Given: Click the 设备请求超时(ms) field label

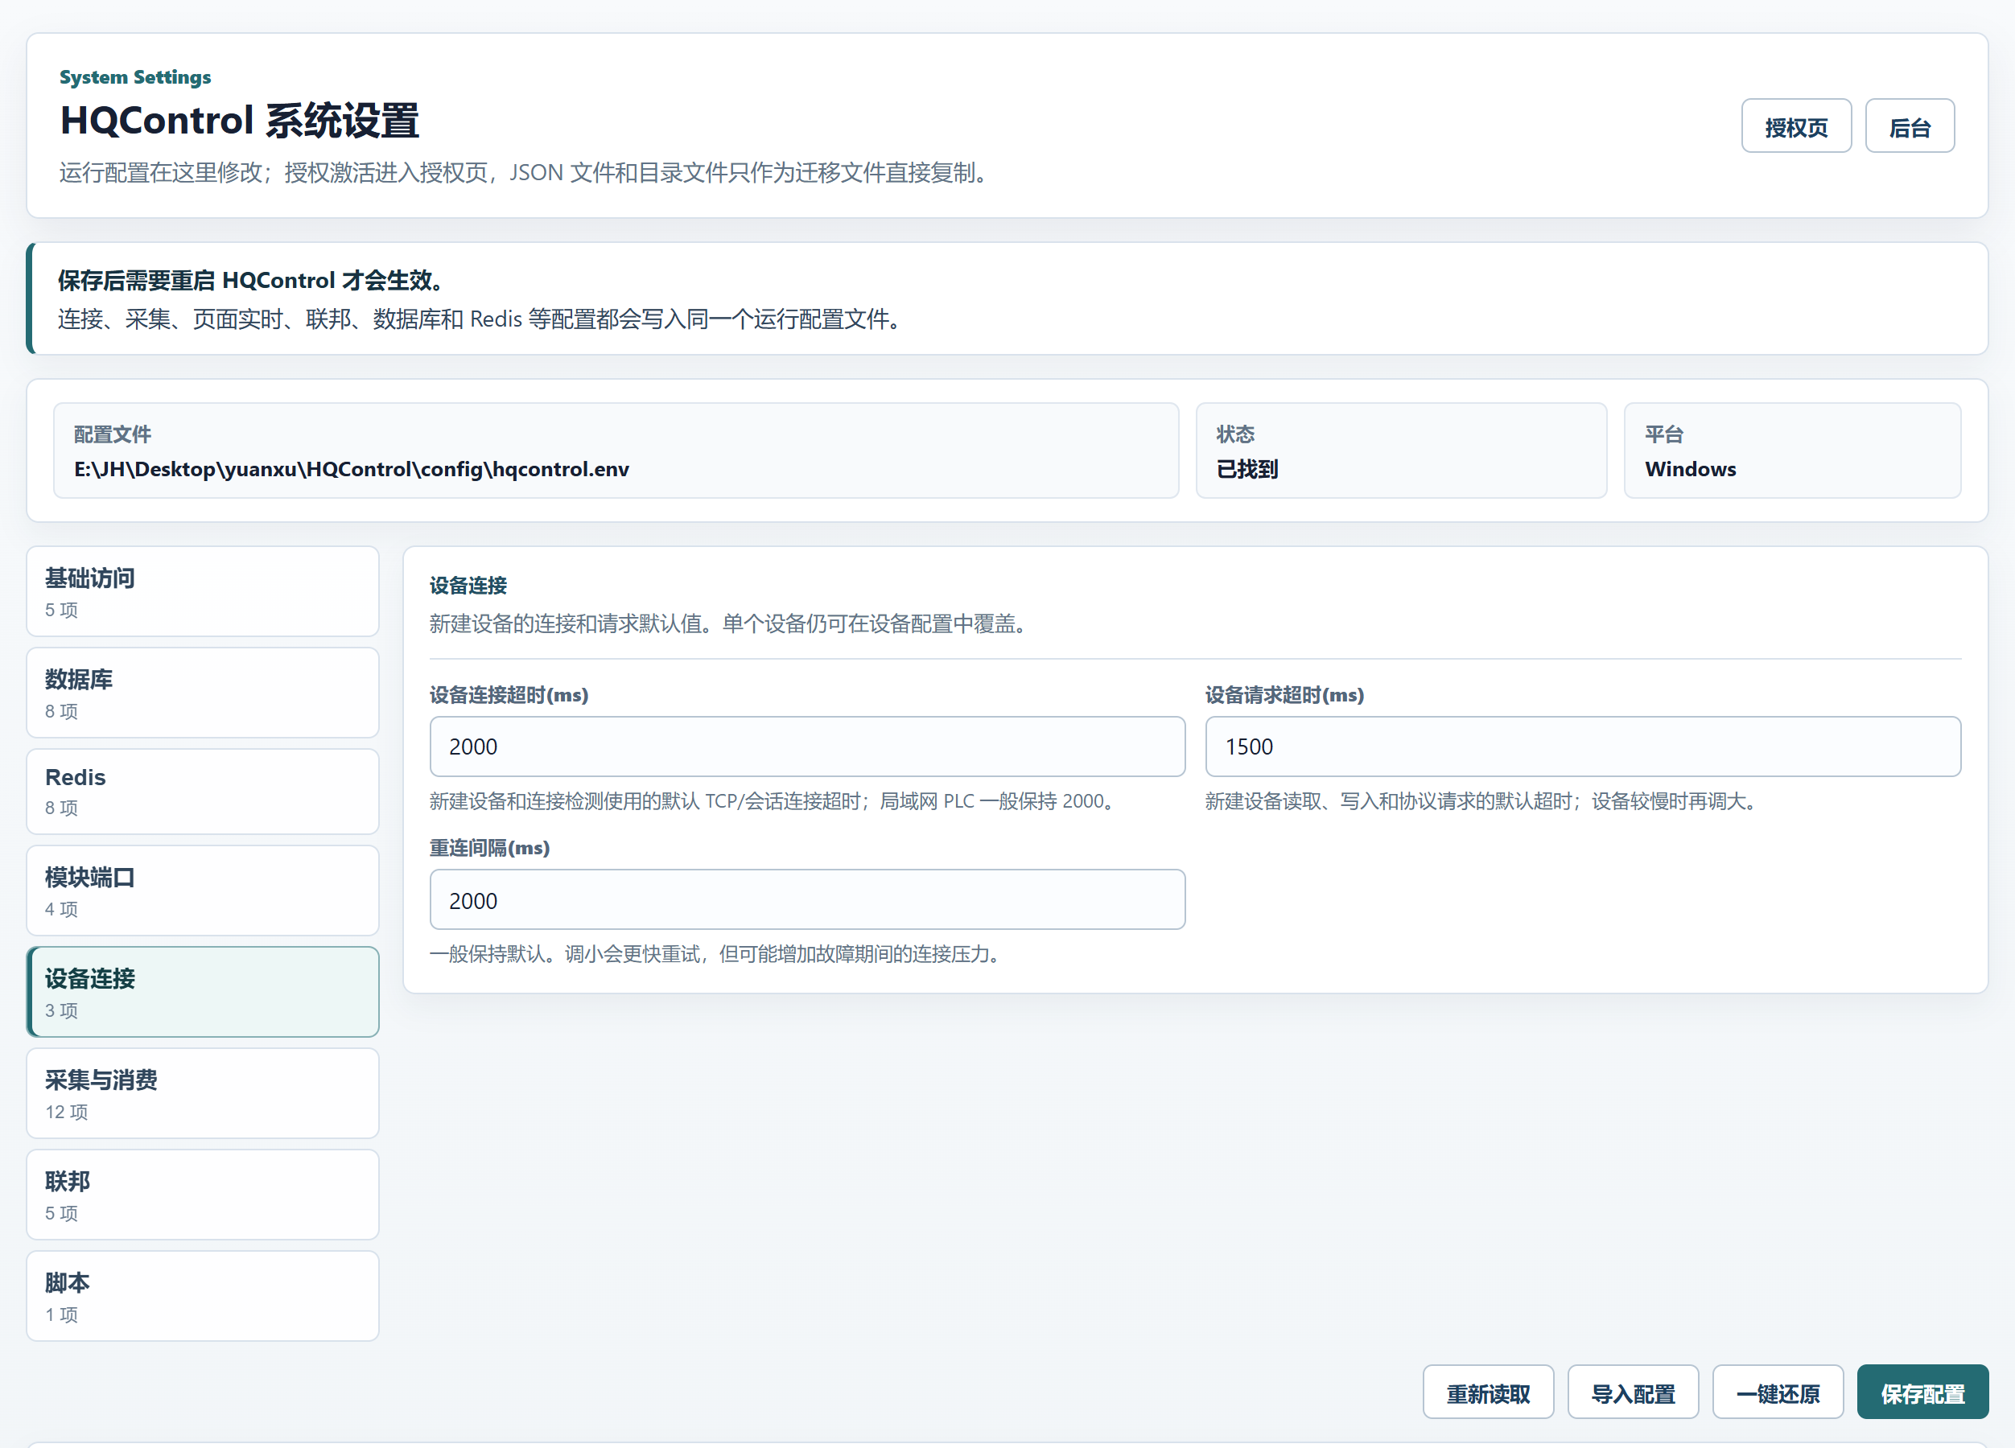Looking at the screenshot, I should (x=1284, y=695).
